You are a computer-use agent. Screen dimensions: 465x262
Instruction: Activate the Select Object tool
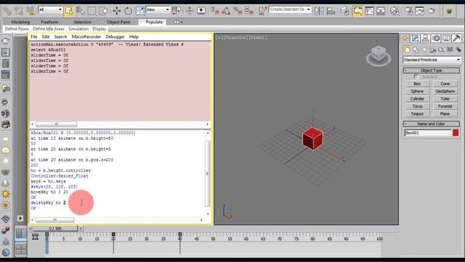[69, 11]
